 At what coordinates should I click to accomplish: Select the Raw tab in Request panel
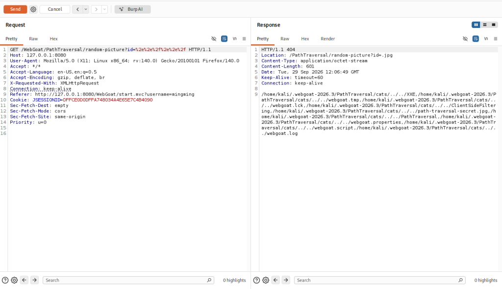pos(33,39)
